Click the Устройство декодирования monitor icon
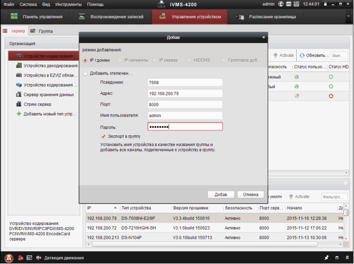This screenshot has width=354, height=264. pyautogui.click(x=19, y=65)
